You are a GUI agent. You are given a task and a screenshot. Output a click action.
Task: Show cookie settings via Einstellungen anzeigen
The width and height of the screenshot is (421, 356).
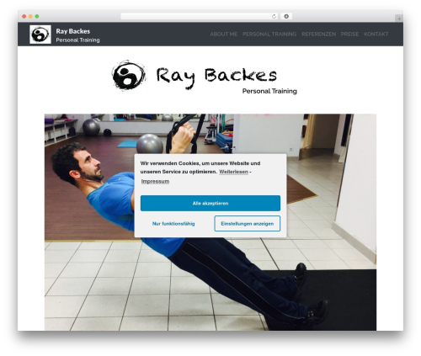[x=248, y=224]
